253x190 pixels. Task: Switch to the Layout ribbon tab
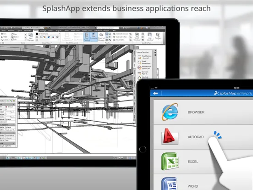(x=19, y=31)
